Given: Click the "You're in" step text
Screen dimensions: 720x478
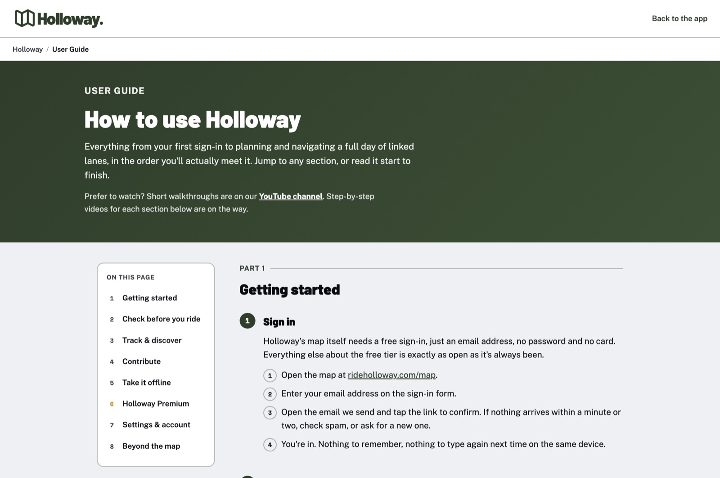Looking at the screenshot, I should point(443,444).
